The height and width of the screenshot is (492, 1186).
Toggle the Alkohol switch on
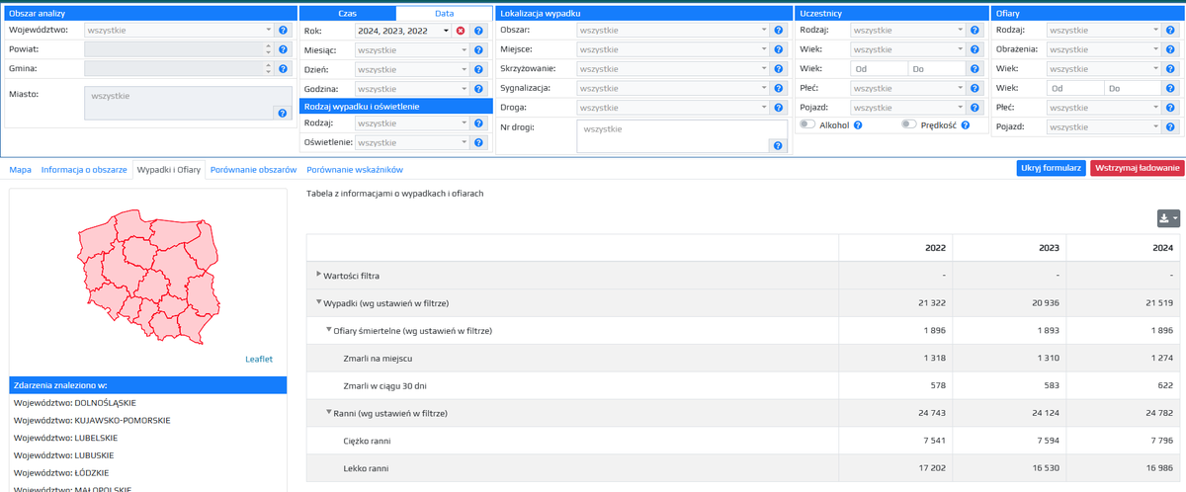(x=807, y=125)
